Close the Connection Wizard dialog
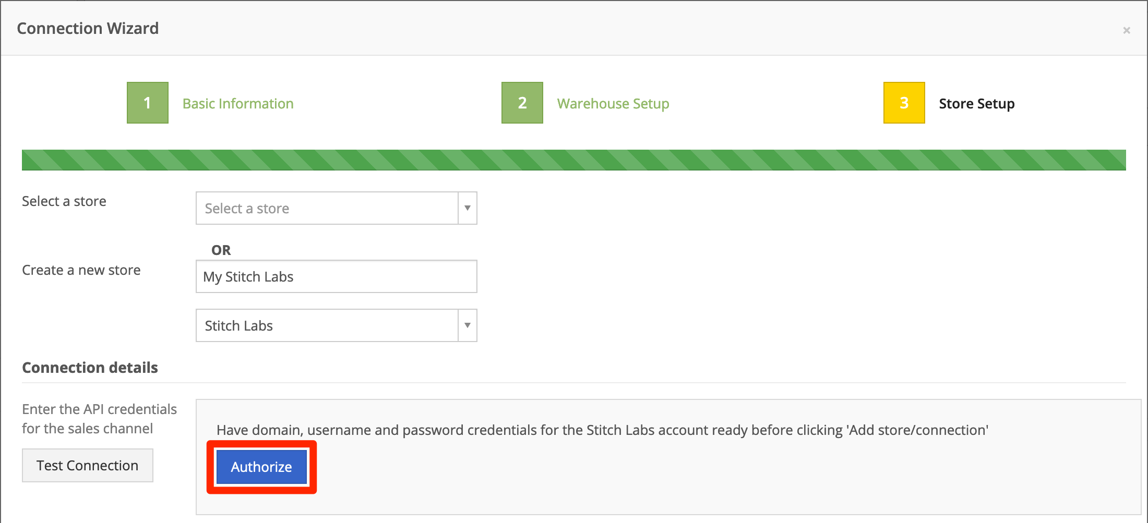The height and width of the screenshot is (523, 1148). pos(1127,30)
